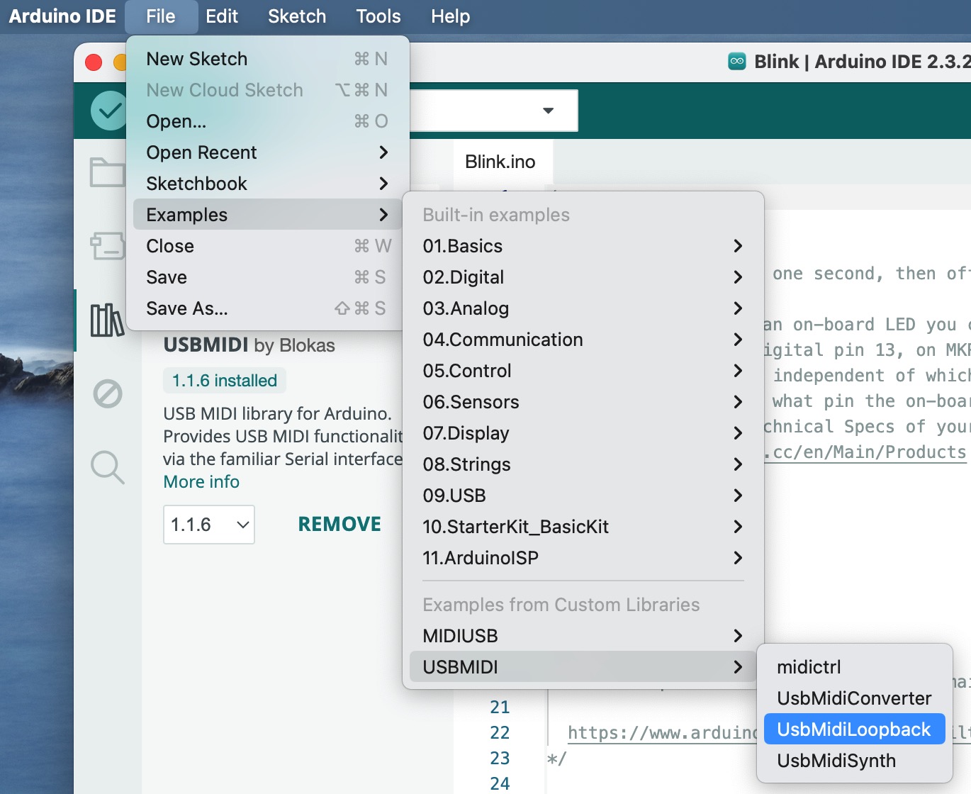971x794 pixels.
Task: Open the Arduino IDE application menu
Action: point(62,16)
